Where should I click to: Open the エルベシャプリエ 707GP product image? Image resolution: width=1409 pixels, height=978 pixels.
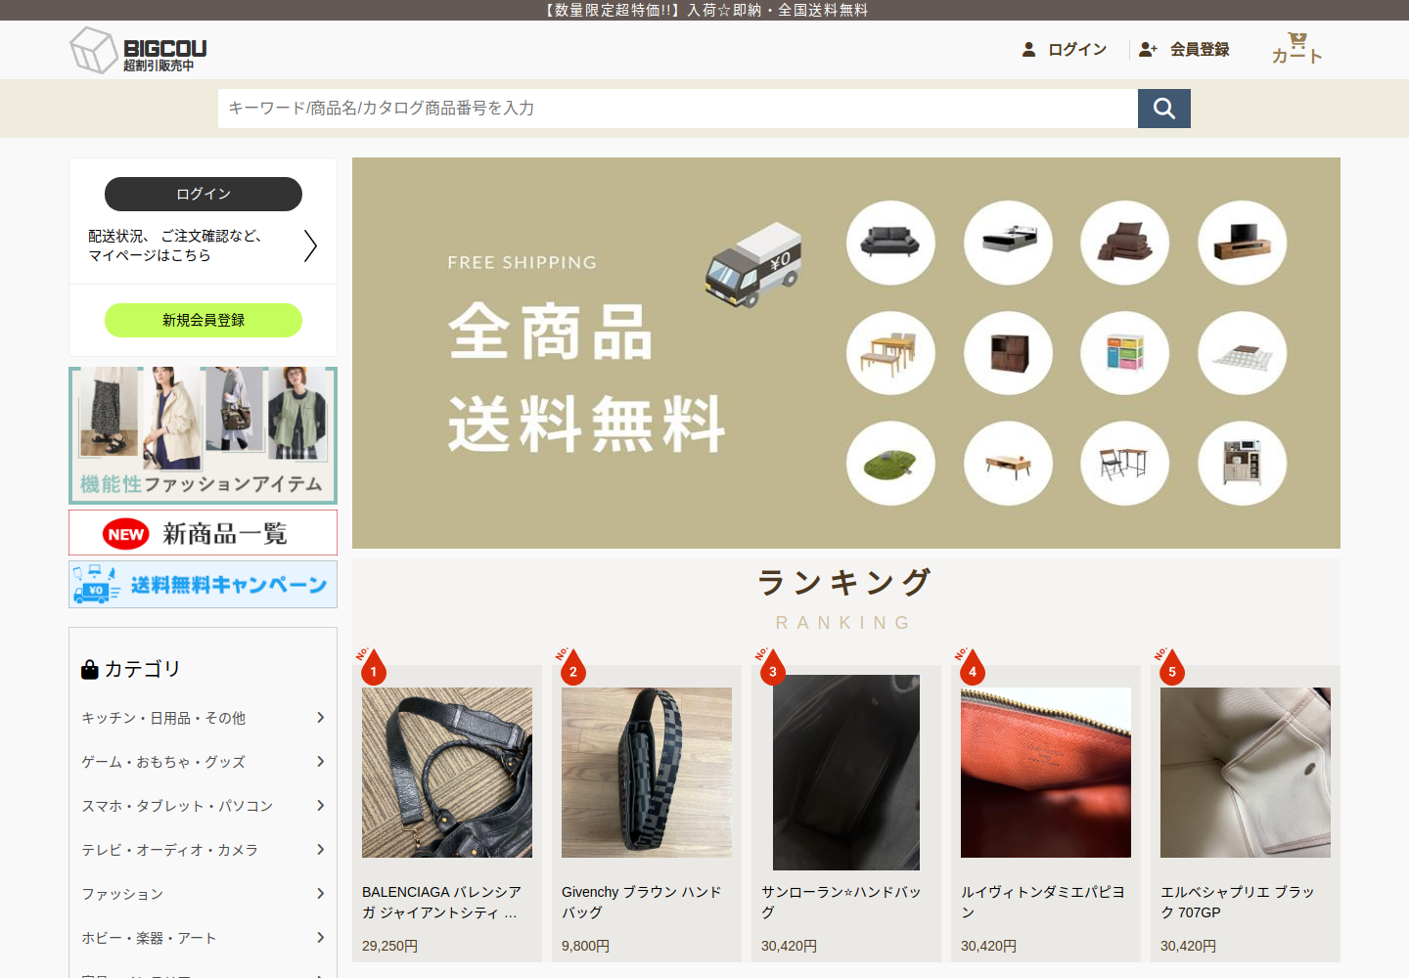[x=1246, y=773]
